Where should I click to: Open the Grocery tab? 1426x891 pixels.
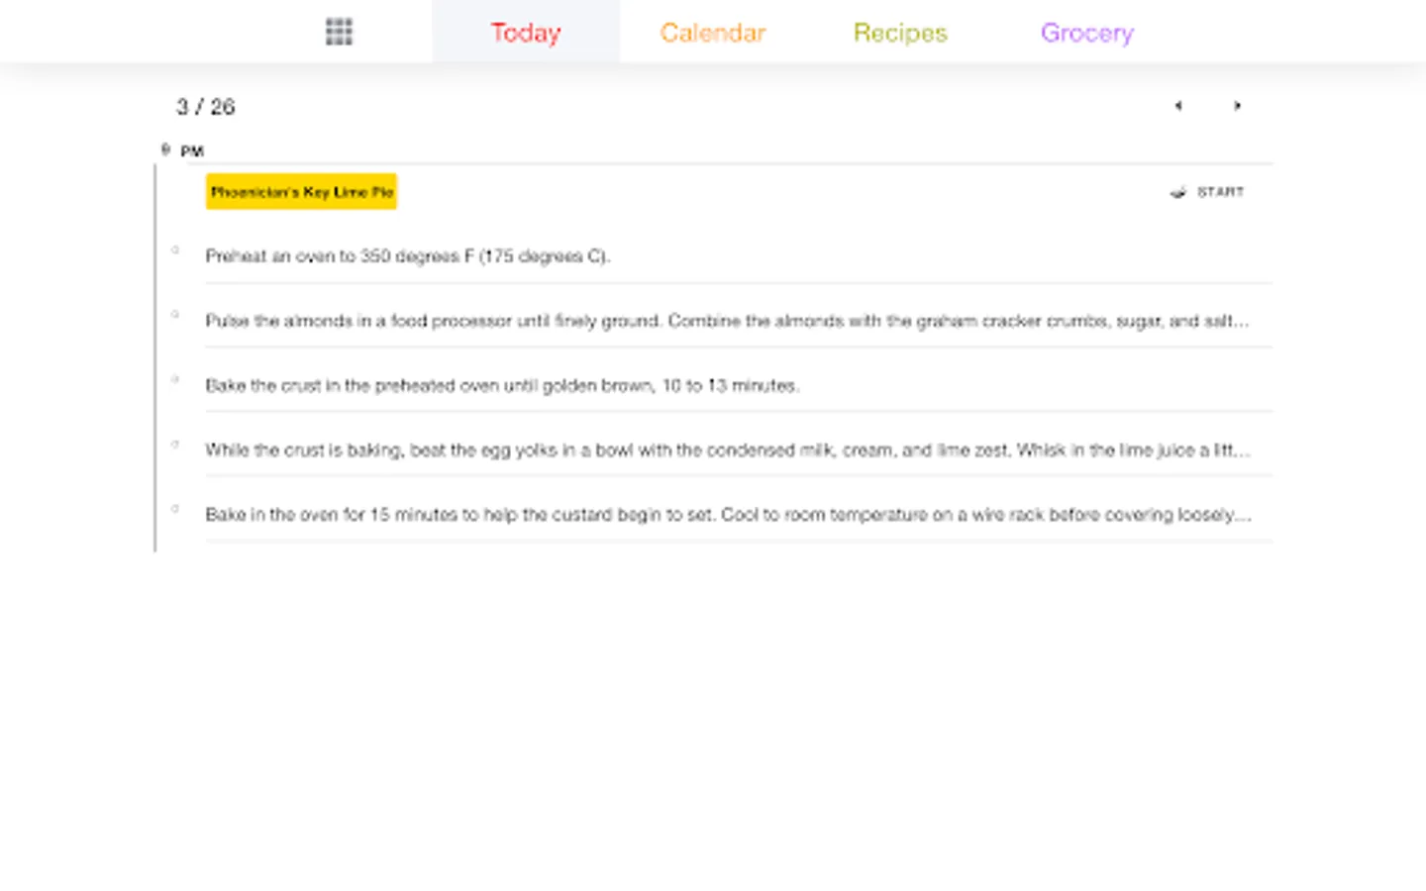pyautogui.click(x=1087, y=32)
